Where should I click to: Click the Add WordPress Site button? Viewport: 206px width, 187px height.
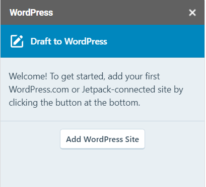pos(102,139)
